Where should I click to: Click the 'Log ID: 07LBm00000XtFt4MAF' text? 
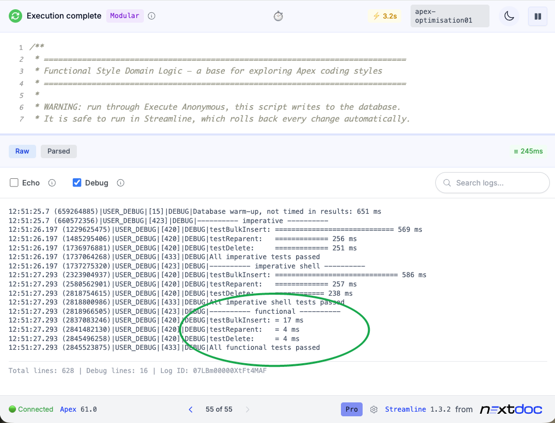pyautogui.click(x=214, y=370)
